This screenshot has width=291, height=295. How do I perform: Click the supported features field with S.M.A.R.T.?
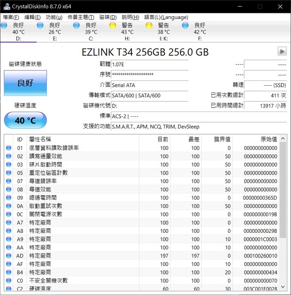click(x=199, y=126)
